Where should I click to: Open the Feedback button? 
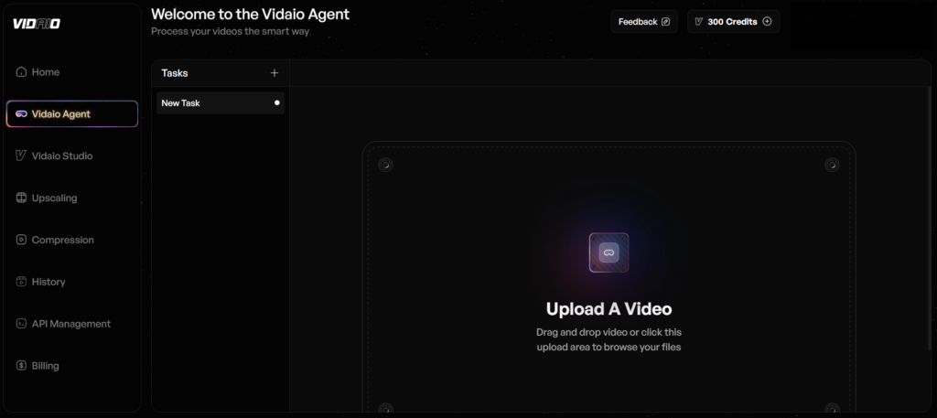(x=644, y=22)
